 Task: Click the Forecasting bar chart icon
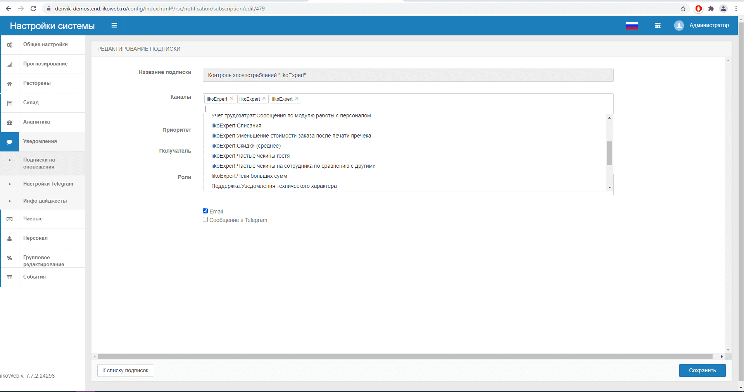point(9,64)
